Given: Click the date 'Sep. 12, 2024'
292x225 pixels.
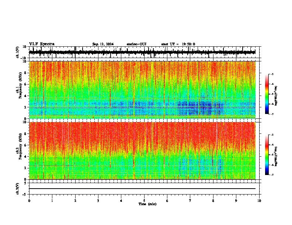Looking at the screenshot, I should (x=103, y=44).
